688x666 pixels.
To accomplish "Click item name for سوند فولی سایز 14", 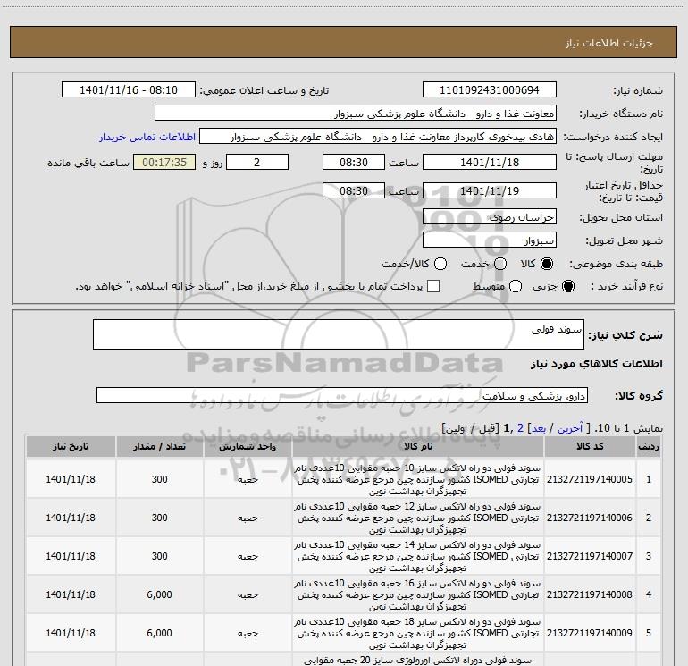I will (417, 556).
